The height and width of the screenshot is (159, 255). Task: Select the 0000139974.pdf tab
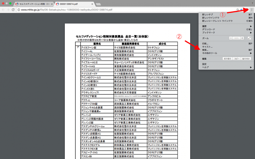pos(74,4)
